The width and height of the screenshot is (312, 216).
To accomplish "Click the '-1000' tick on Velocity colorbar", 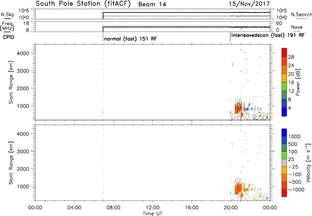I will coord(296,189).
